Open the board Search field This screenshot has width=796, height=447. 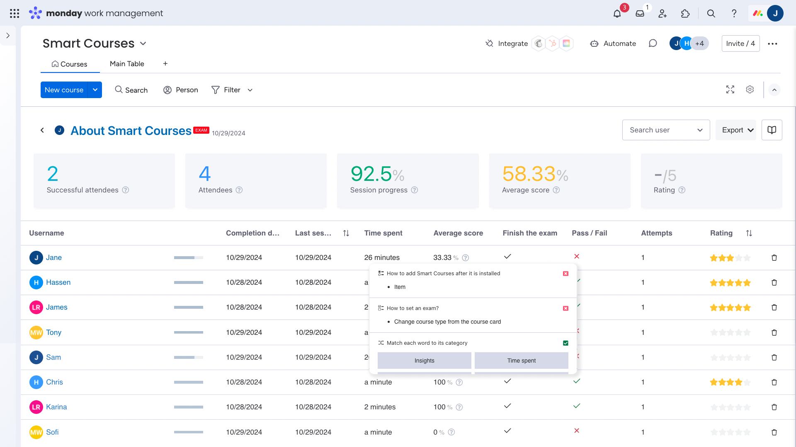coord(131,90)
